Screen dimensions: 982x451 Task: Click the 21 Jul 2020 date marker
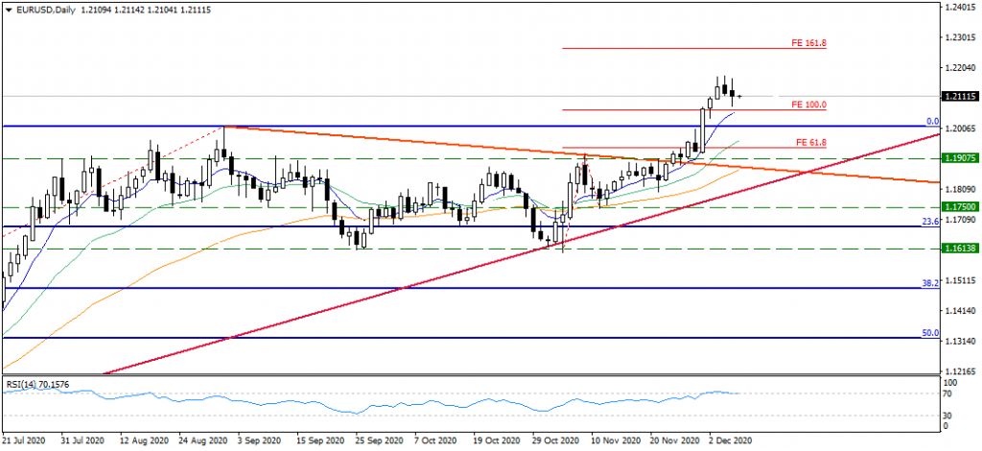(x=22, y=442)
